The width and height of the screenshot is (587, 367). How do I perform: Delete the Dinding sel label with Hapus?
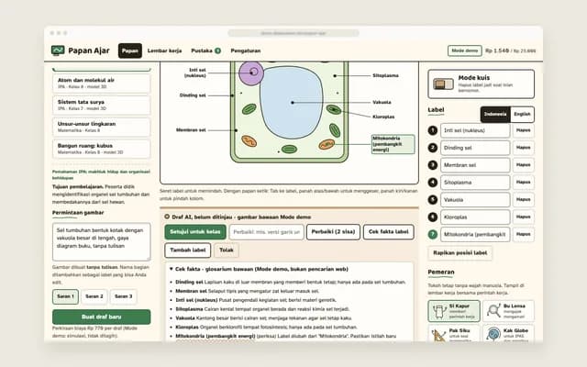pos(523,148)
